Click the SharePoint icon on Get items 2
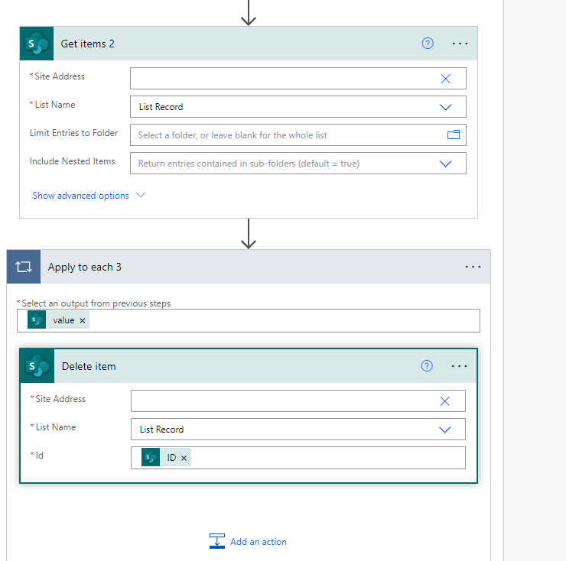566x561 pixels. point(37,44)
